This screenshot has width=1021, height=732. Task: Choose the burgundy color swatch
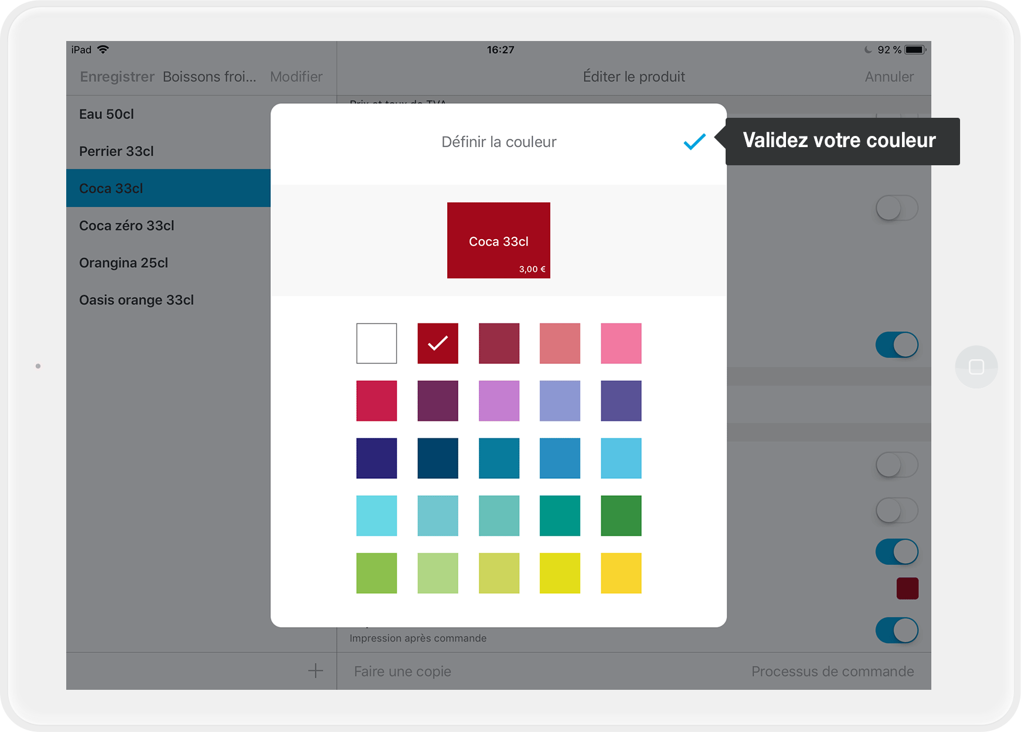[x=499, y=343]
